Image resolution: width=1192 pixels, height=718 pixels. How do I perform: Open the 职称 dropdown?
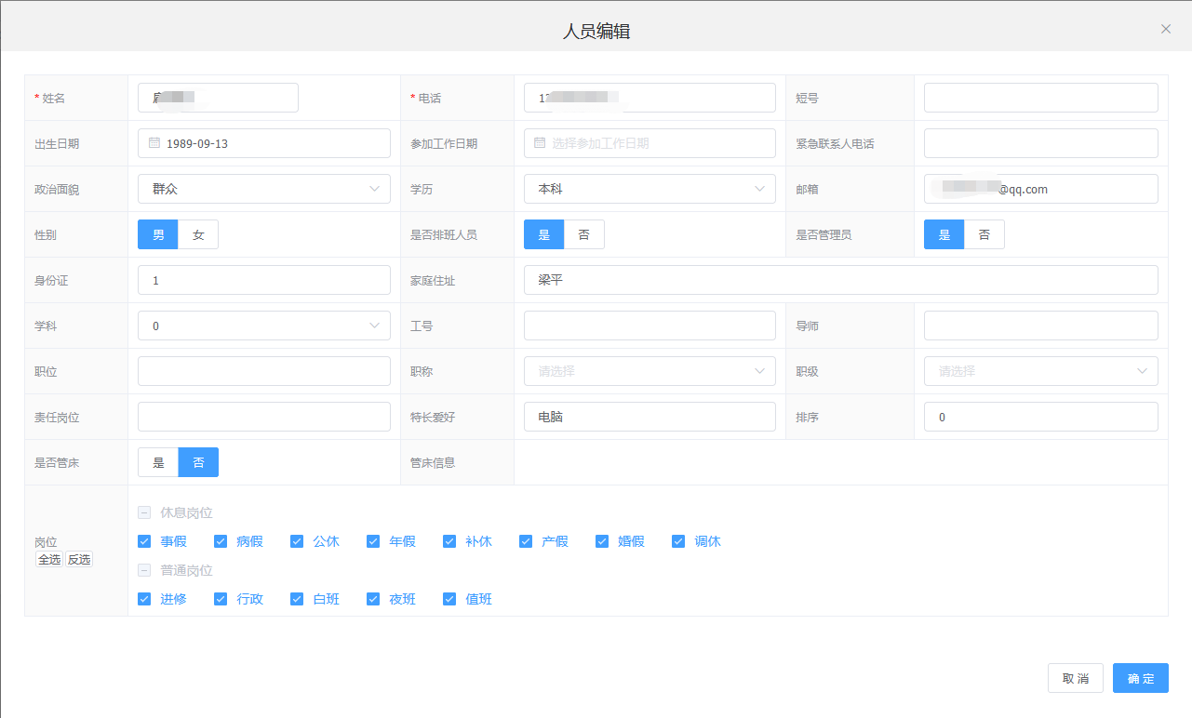(x=649, y=371)
